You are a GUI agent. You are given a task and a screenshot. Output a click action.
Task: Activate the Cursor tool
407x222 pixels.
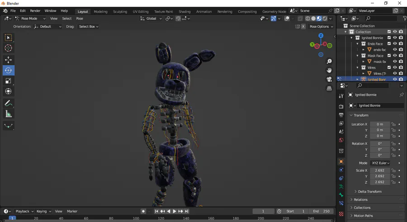tap(8, 48)
